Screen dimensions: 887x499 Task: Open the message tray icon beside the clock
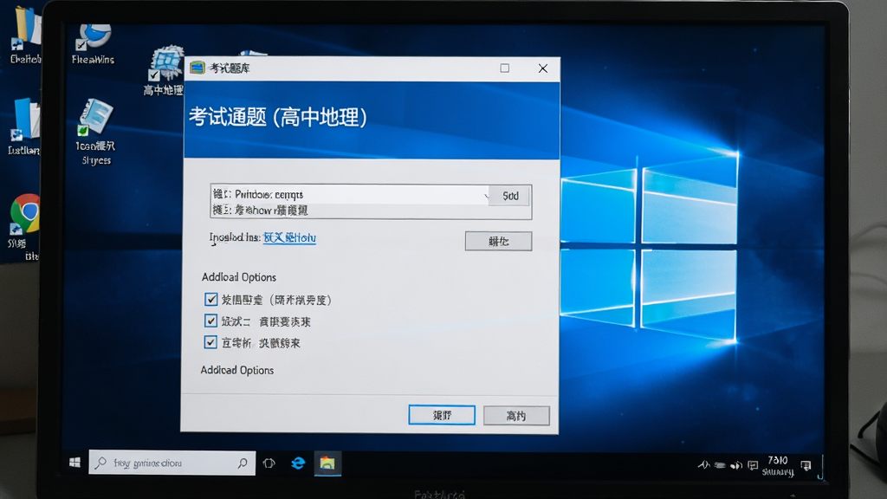point(753,465)
